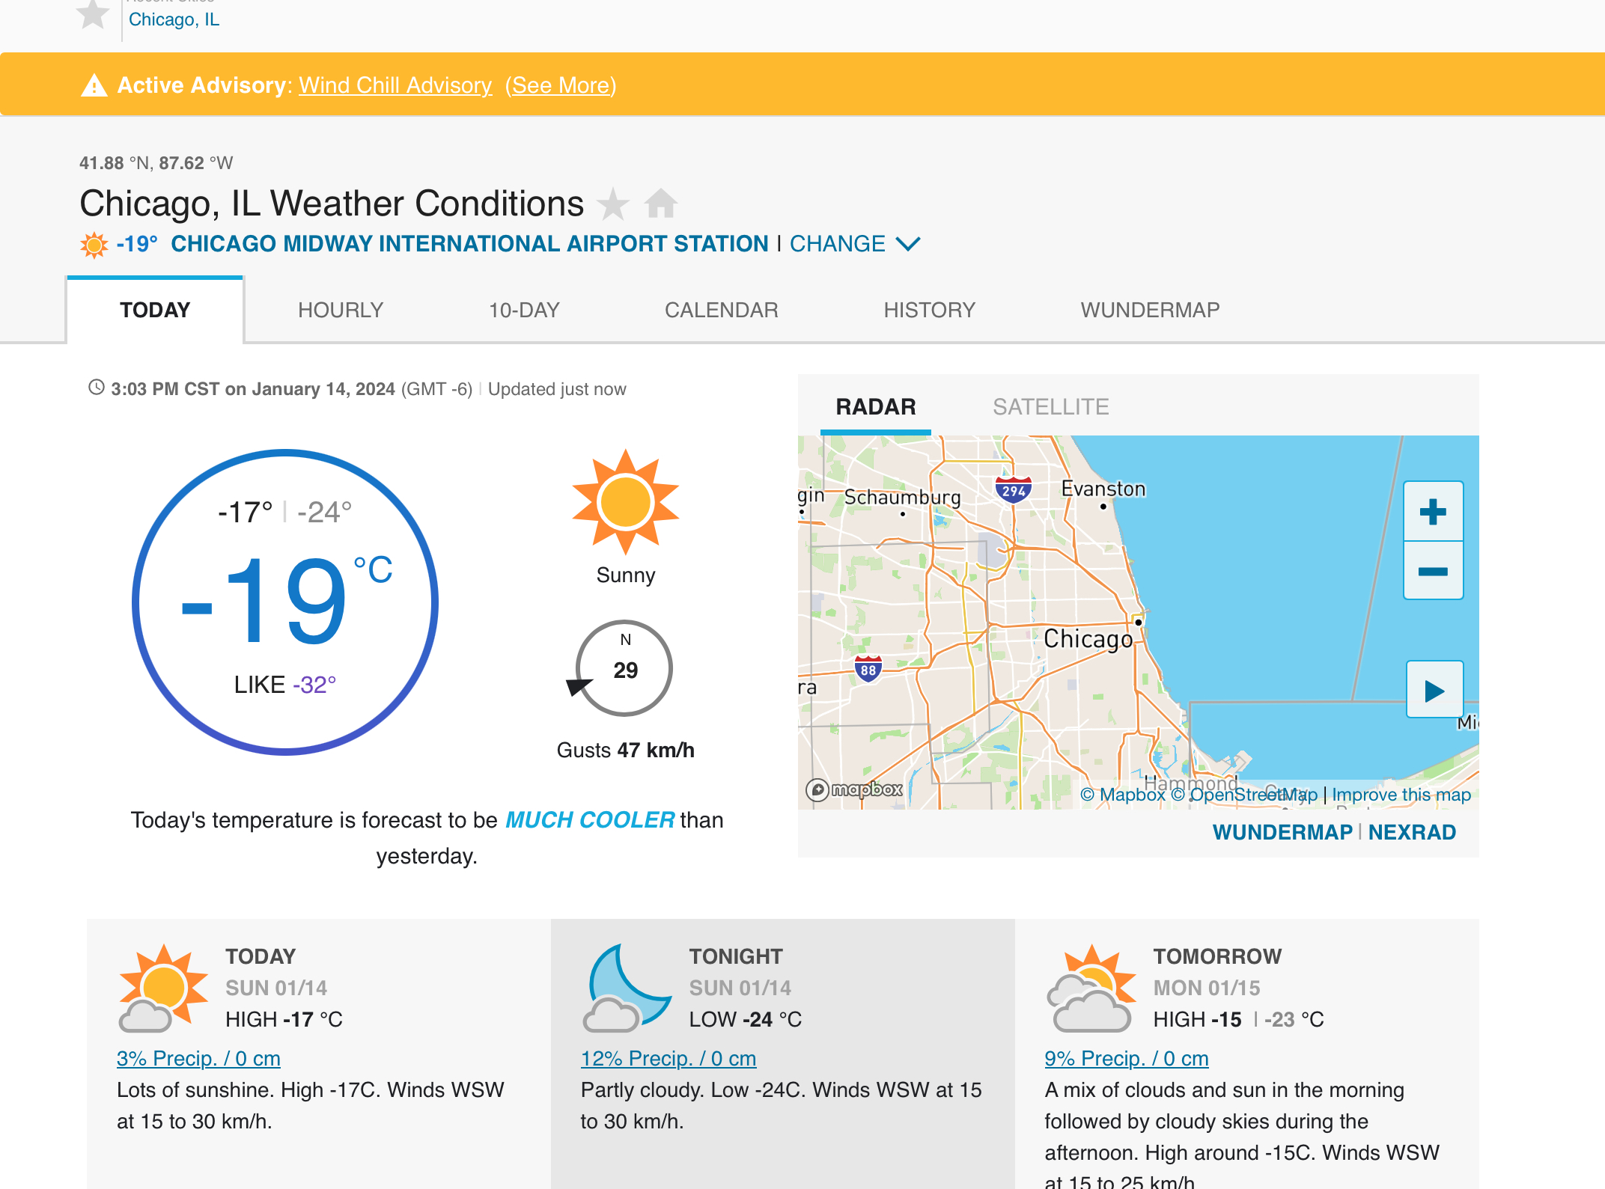Click the Chicago label on the map

tap(1088, 639)
